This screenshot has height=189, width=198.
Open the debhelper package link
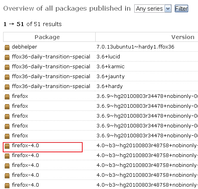[24, 47]
